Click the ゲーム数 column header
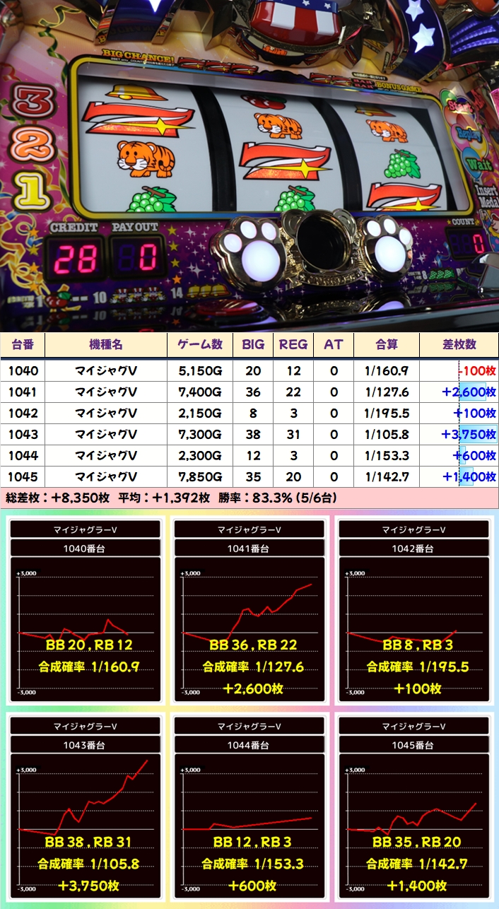The image size is (499, 909). click(200, 344)
